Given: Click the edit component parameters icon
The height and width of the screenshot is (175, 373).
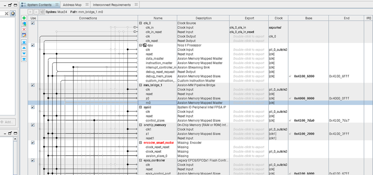Looking at the screenshot, I should click(24, 35).
